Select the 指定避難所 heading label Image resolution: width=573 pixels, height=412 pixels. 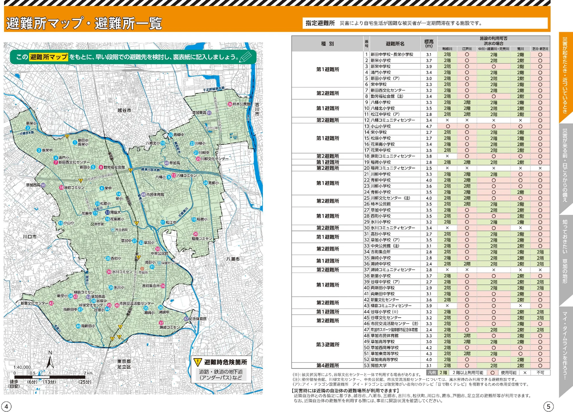[320, 23]
